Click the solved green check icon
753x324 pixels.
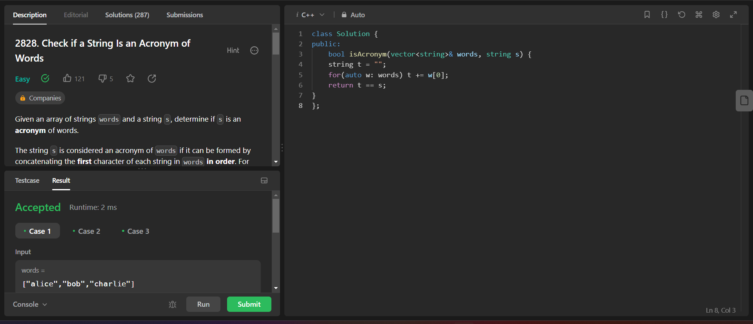tap(45, 78)
